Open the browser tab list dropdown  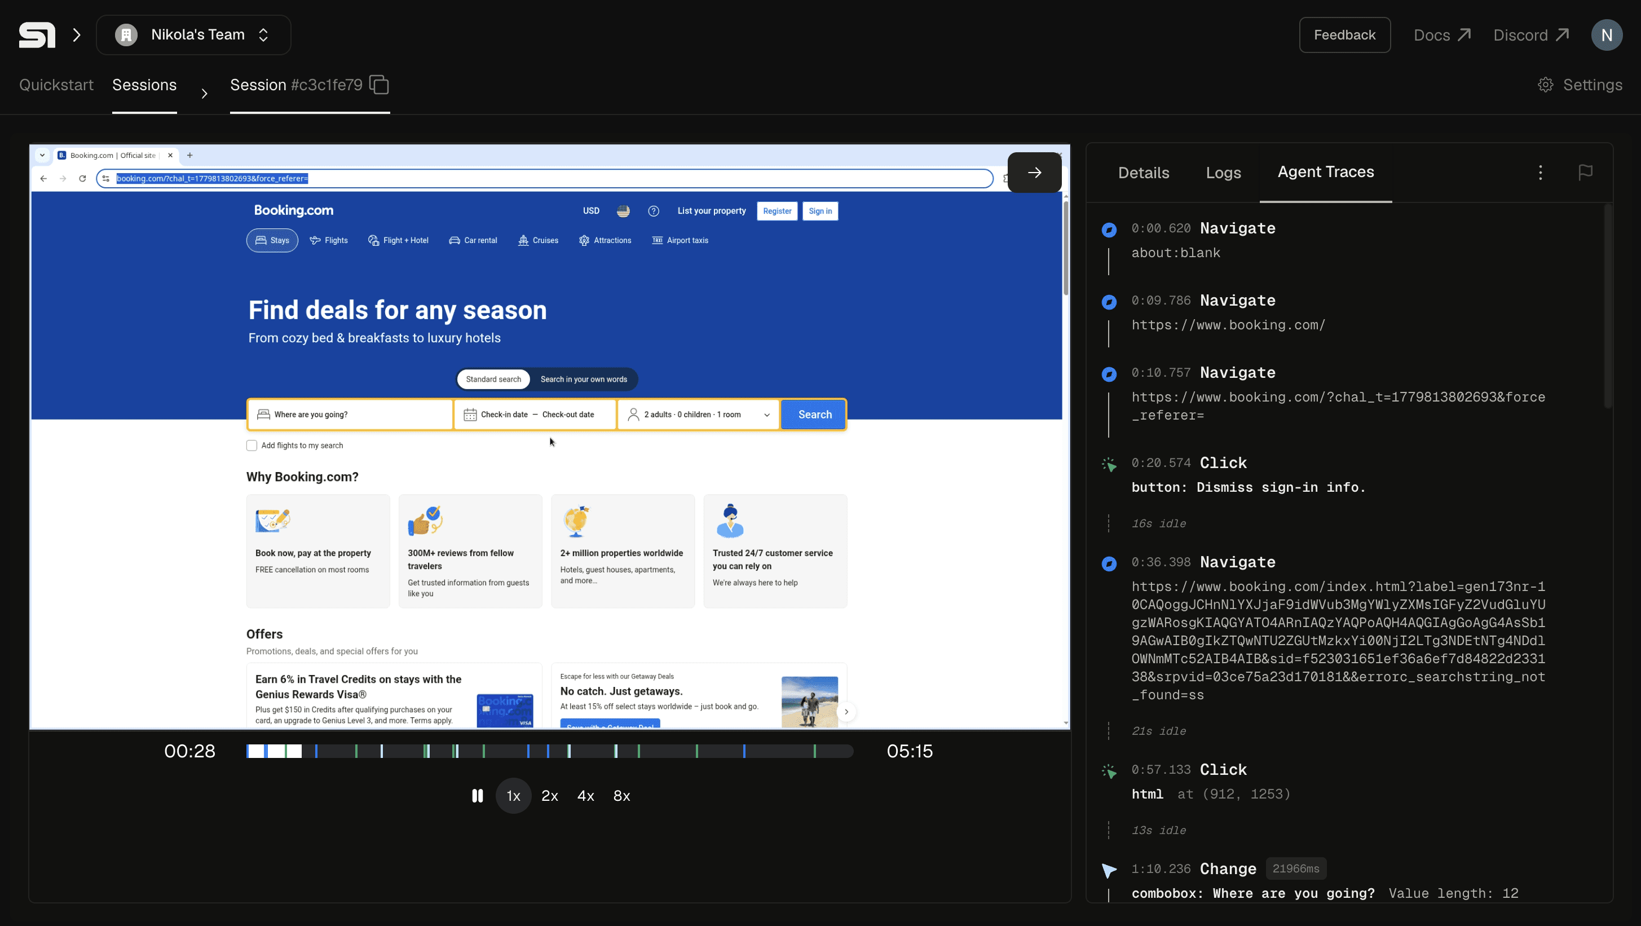tap(42, 156)
